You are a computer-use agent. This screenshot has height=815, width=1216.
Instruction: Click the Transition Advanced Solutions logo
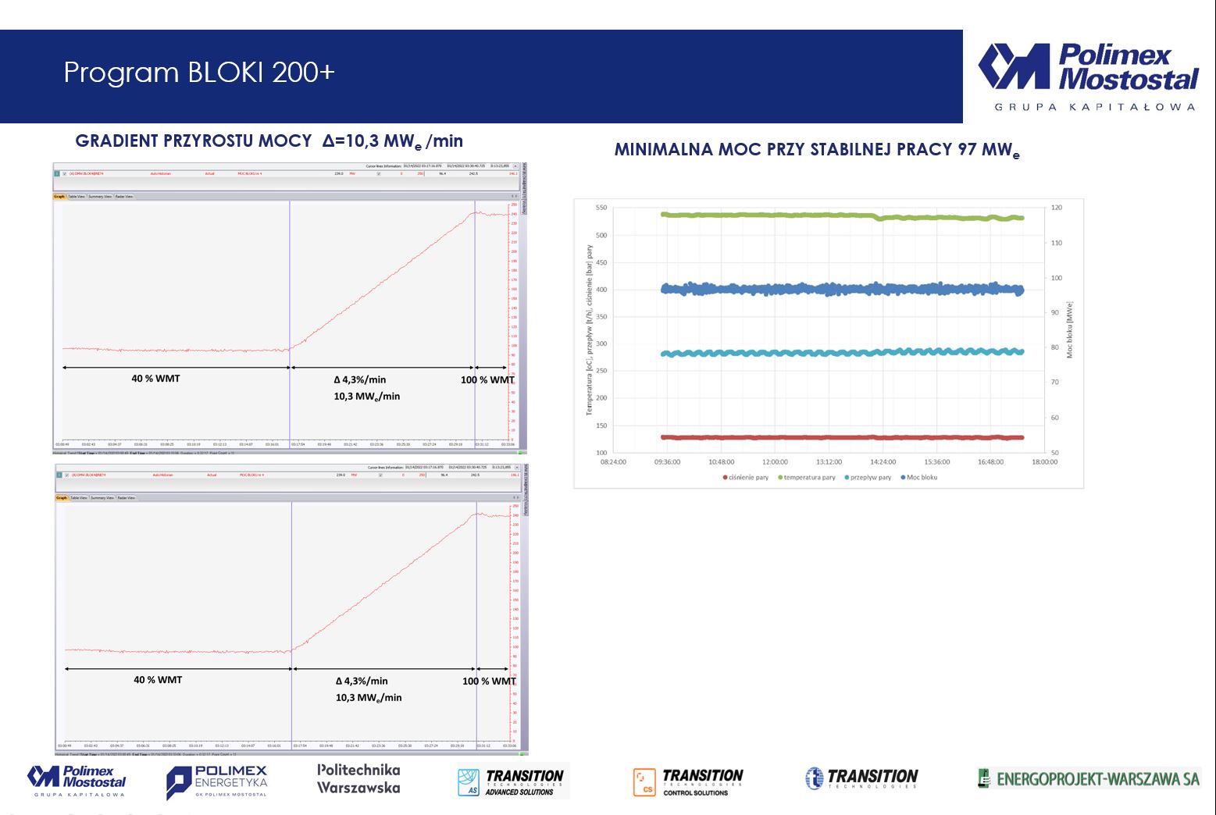(x=513, y=781)
